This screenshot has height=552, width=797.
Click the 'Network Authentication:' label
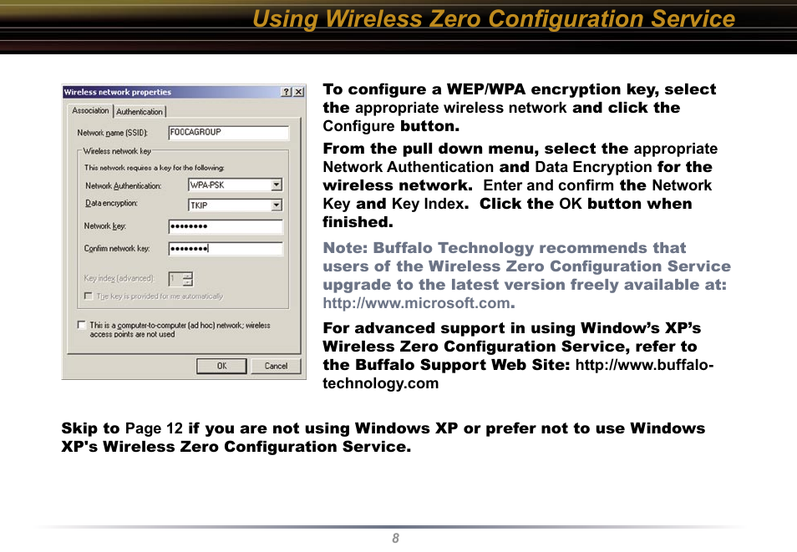click(x=123, y=186)
